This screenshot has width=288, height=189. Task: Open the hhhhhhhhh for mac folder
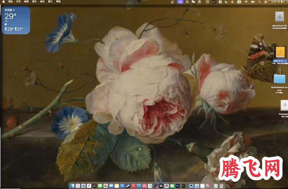click(279, 79)
